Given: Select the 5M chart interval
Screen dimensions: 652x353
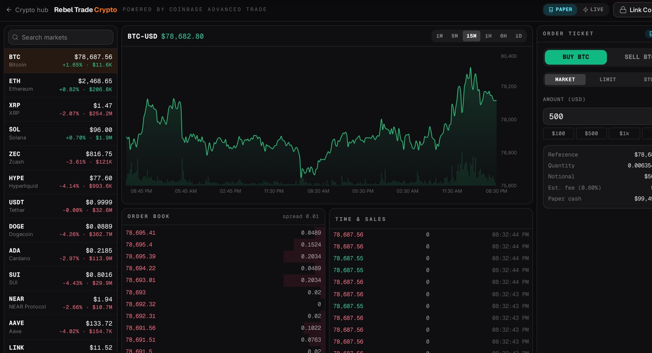Looking at the screenshot, I should tap(455, 36).
